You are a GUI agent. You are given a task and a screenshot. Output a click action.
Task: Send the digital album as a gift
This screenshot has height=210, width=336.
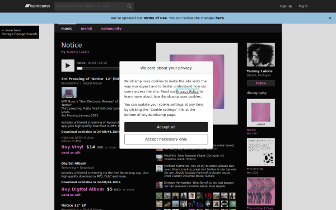71,195
